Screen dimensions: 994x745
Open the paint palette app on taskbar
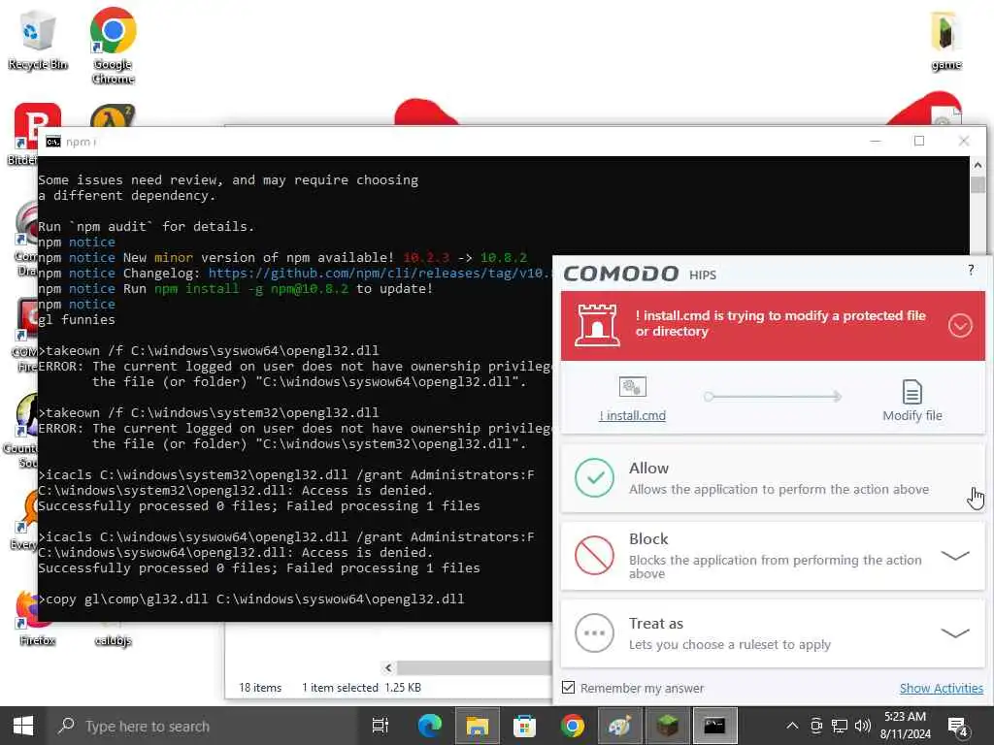[x=619, y=726]
